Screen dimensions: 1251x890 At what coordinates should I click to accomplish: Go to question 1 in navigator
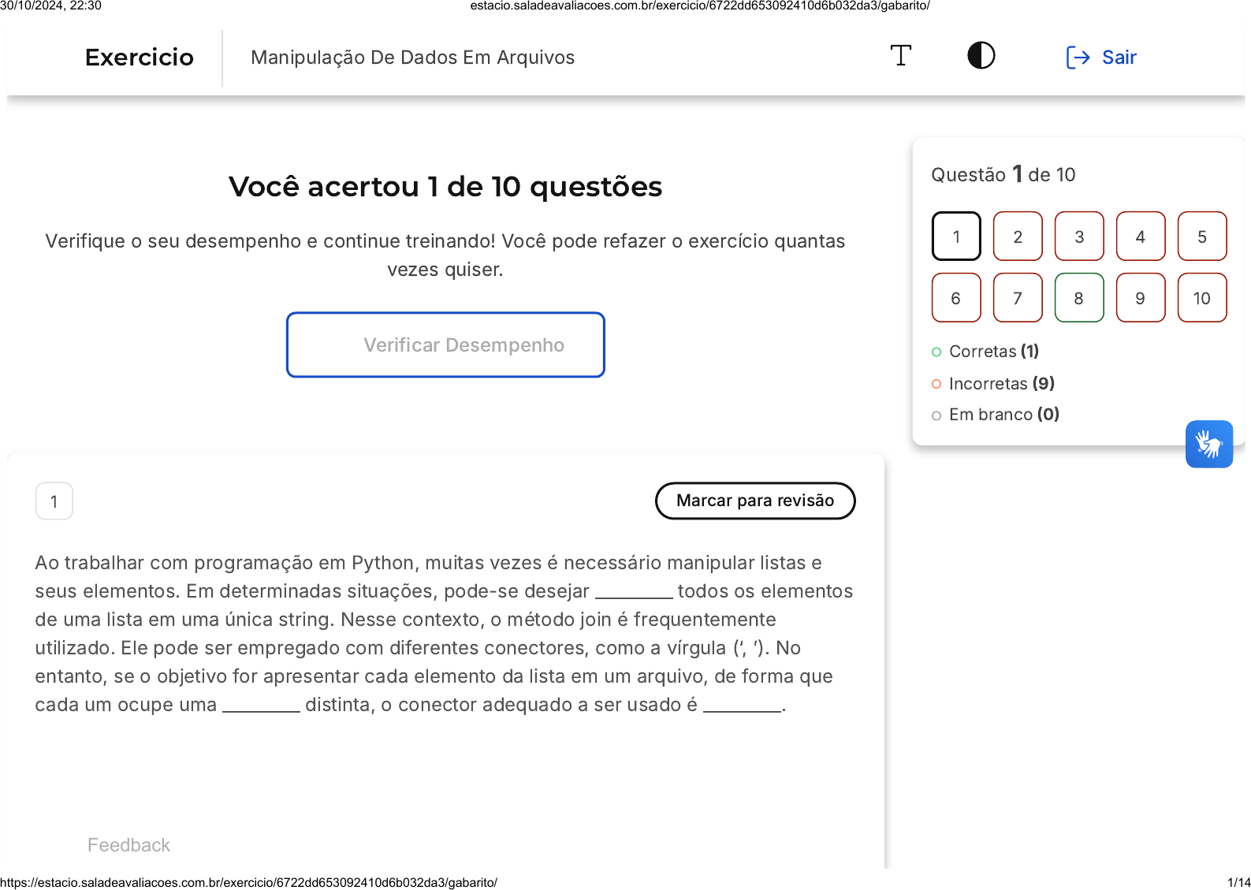coord(955,236)
